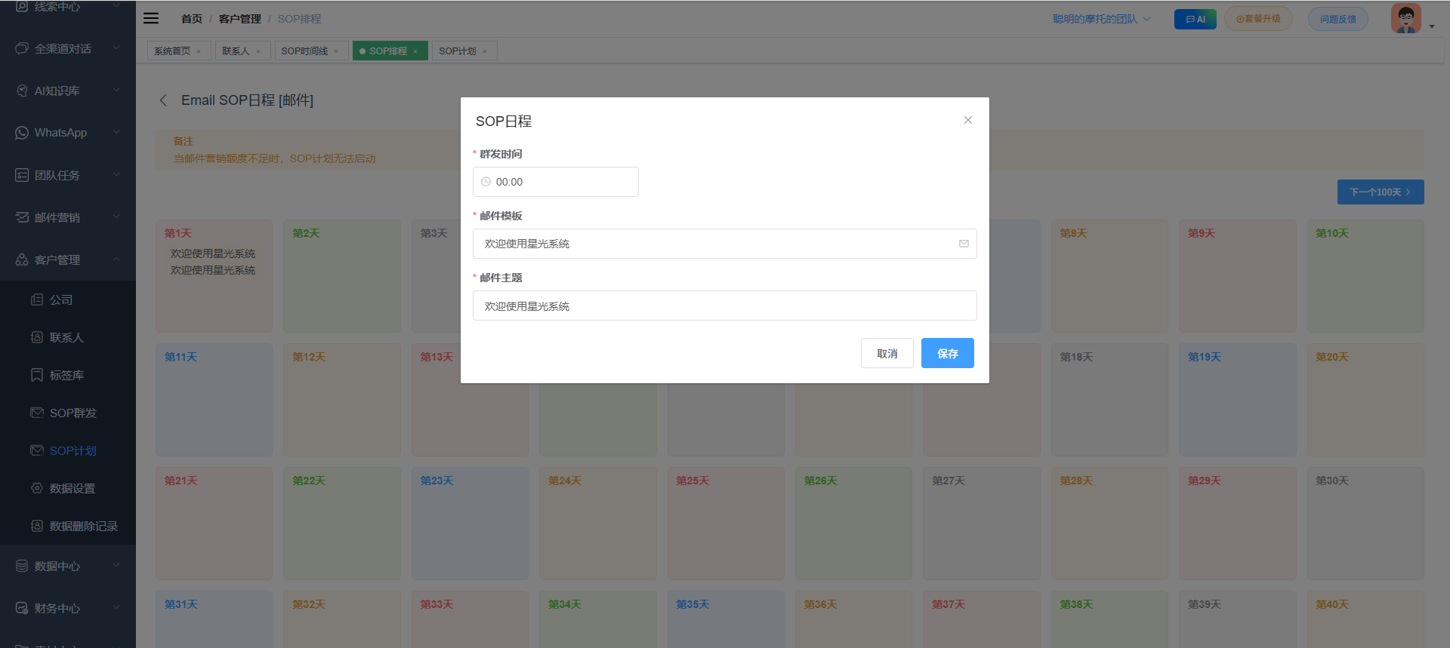This screenshot has width=1450, height=648.
Task: Collapse 客户管理 sidebar menu
Action: coord(68,260)
